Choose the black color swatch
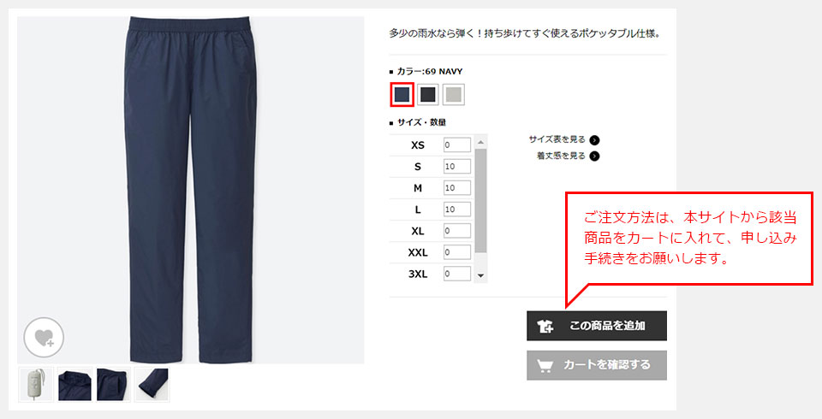Viewport: 822px width, 419px height. 428,95
